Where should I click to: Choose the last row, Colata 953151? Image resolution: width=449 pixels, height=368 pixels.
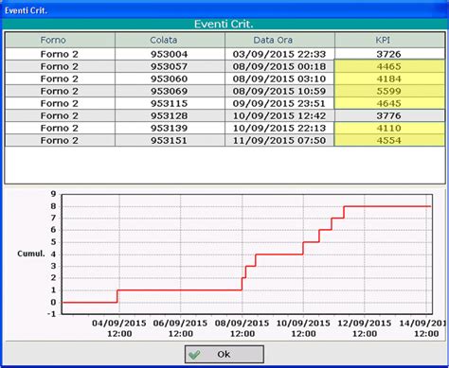click(x=224, y=140)
